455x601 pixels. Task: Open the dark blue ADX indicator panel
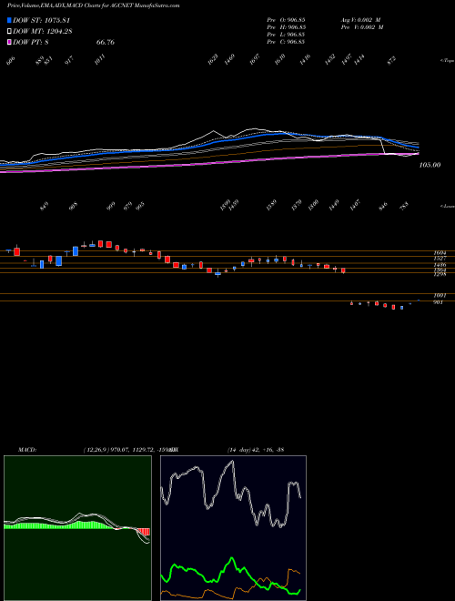[233, 528]
